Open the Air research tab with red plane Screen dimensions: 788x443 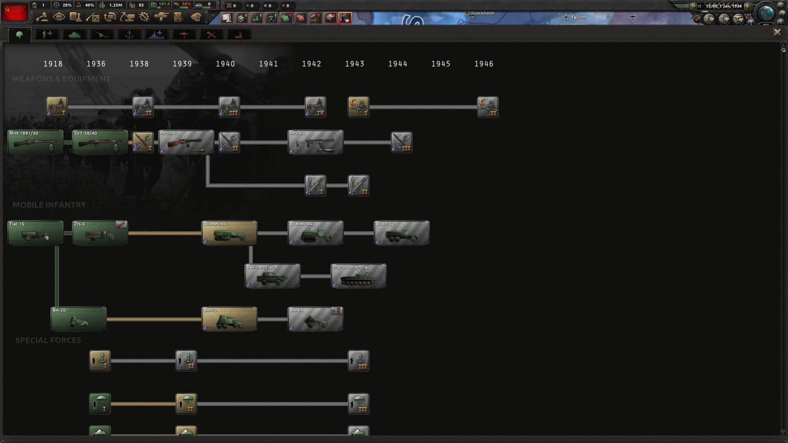pyautogui.click(x=184, y=35)
